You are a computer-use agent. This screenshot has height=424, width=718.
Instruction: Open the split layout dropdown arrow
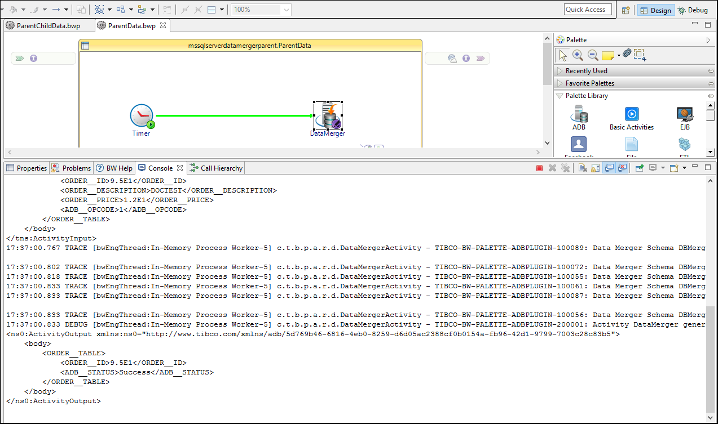(222, 10)
